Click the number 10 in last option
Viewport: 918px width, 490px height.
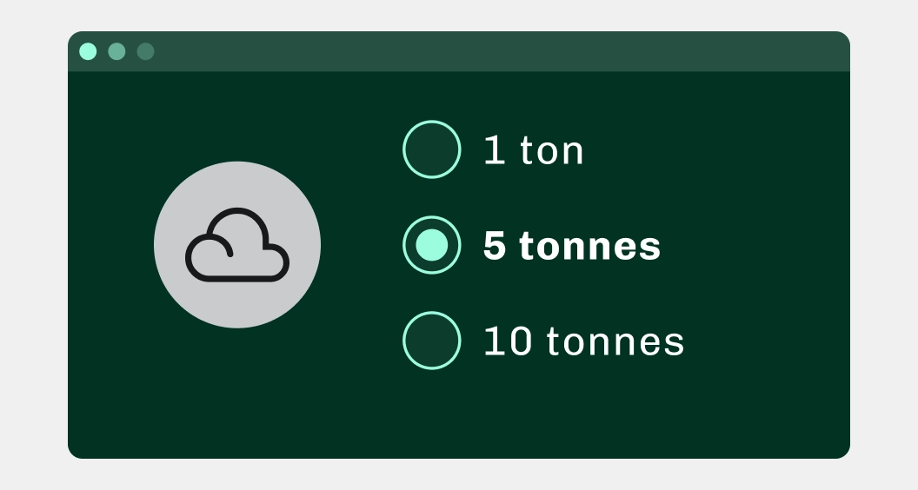pos(508,341)
